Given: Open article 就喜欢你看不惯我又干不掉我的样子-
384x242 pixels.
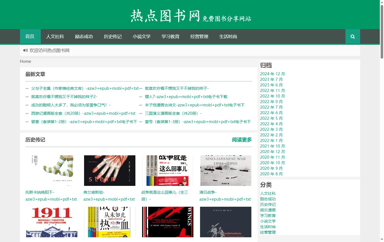Looking at the screenshot, I should click(177, 88).
